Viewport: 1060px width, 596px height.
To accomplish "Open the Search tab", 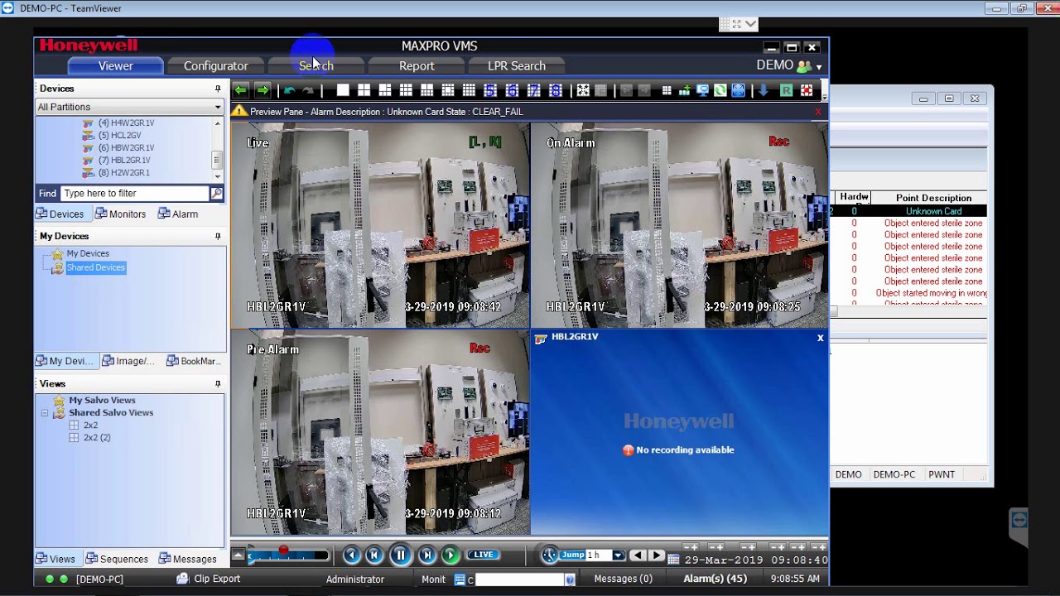I will point(316,65).
